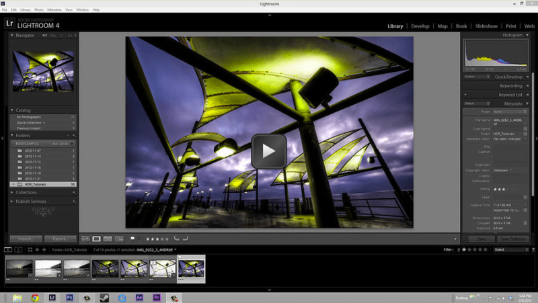Click the Sync Settings button
The height and width of the screenshot is (303, 538).
[x=513, y=239]
